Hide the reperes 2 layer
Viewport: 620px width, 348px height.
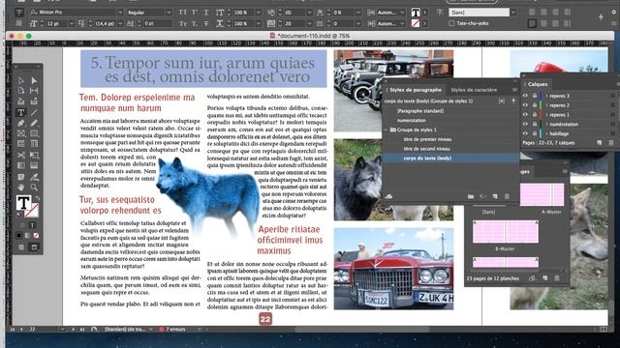pos(525,105)
